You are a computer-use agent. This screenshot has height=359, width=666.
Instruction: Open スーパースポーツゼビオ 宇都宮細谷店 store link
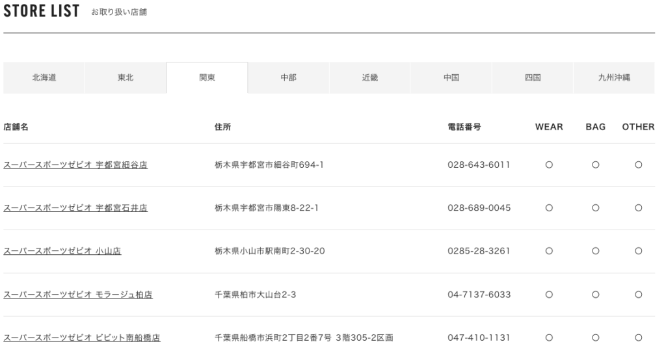[x=75, y=165]
